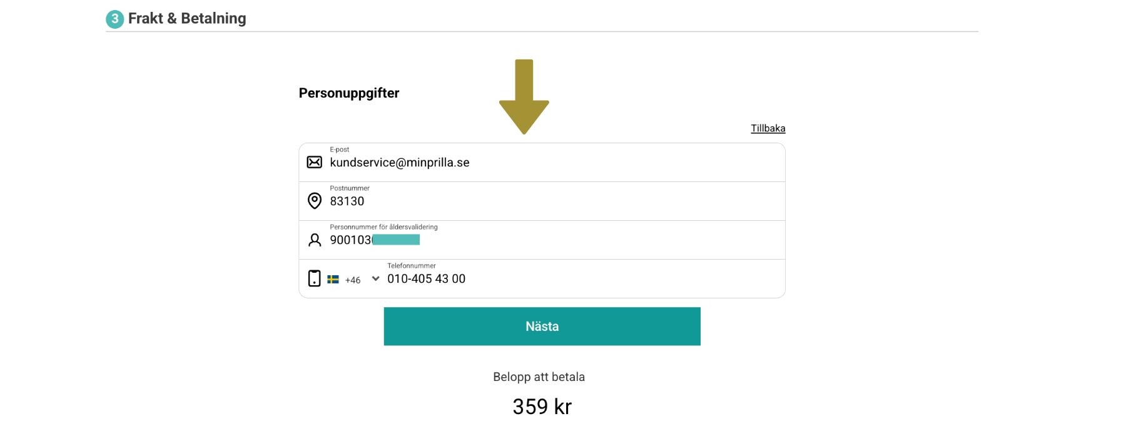
Task: Click the Personuppgifter section title
Action: click(349, 93)
